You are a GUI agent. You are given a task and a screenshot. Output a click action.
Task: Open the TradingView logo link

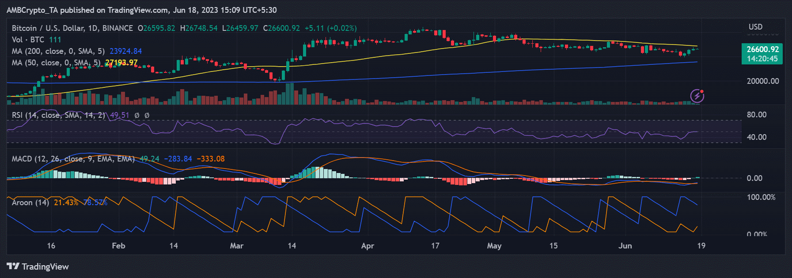coord(38,267)
